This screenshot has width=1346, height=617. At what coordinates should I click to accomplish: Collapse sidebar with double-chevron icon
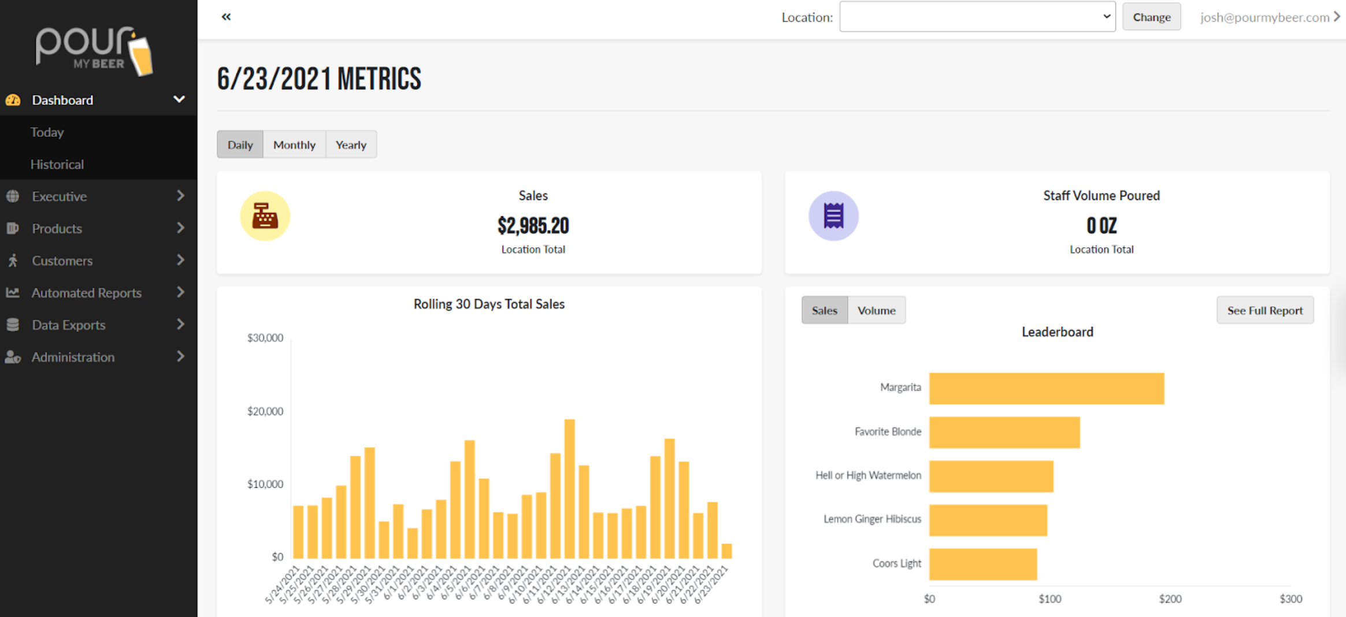[226, 17]
